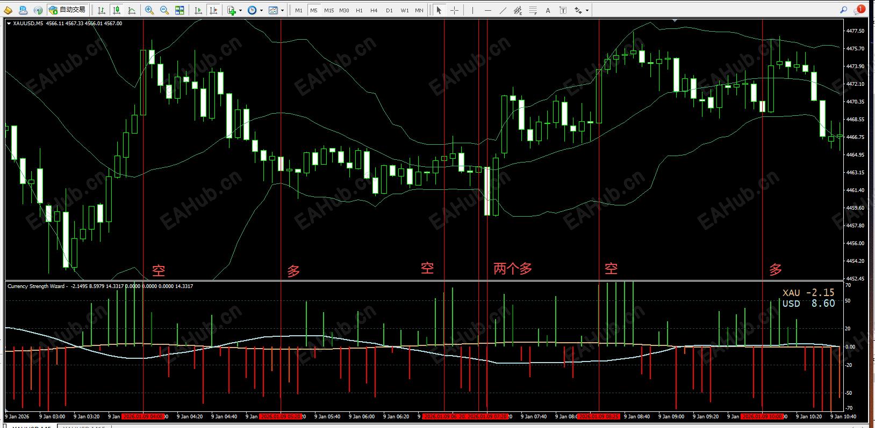Screen dimensions: 875x428
Task: Select the text 'A' drawing tool
Action: pos(548,10)
